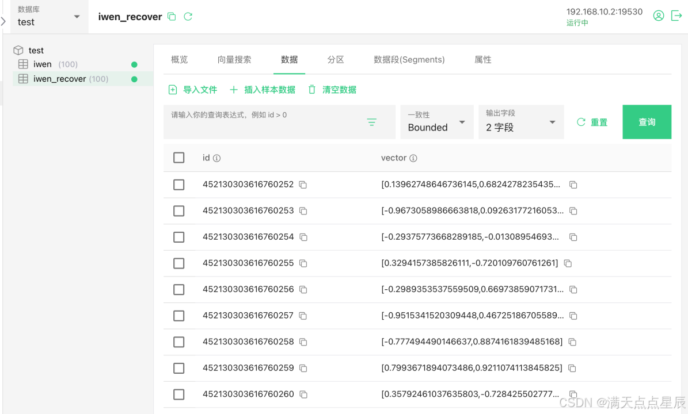The image size is (688, 414).
Task: Toggle the select-all header checkbox
Action: pos(178,158)
